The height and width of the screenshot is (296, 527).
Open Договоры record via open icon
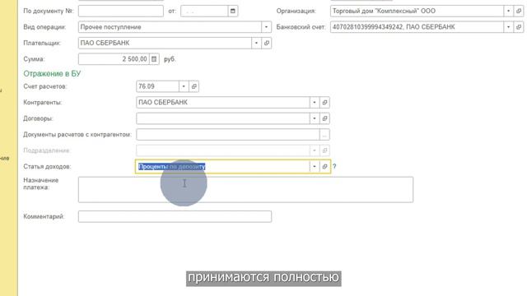(x=324, y=118)
